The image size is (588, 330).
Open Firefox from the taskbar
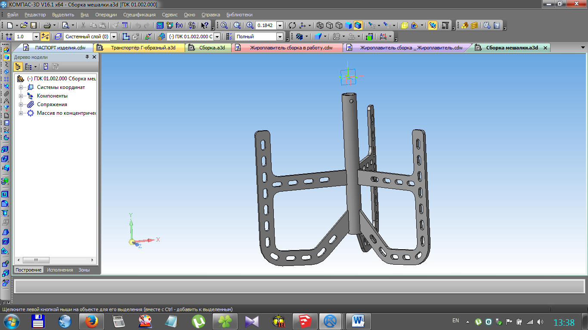pos(91,321)
